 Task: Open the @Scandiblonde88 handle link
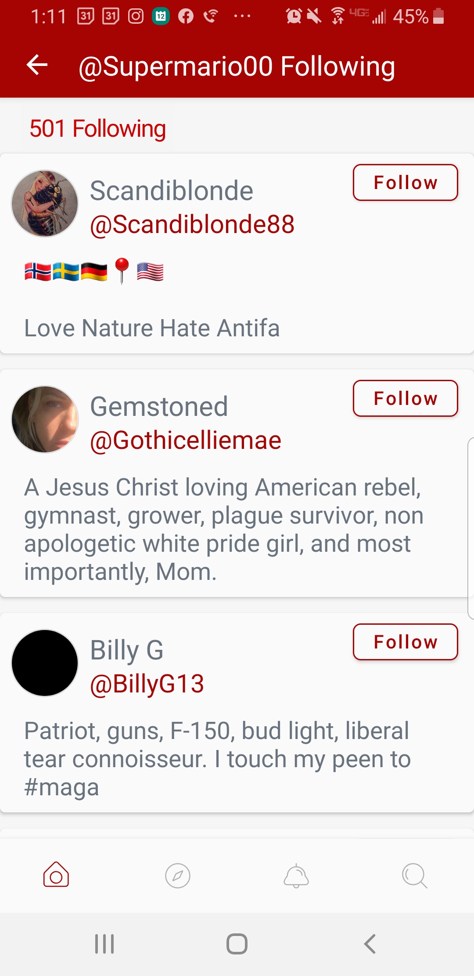[x=192, y=225]
